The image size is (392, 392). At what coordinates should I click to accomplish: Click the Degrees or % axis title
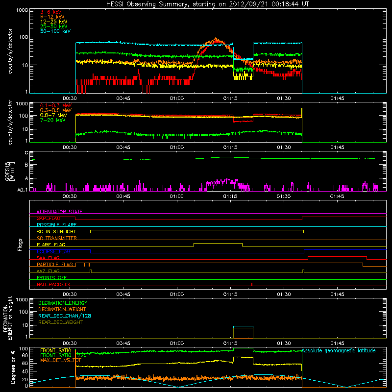coord(13,367)
